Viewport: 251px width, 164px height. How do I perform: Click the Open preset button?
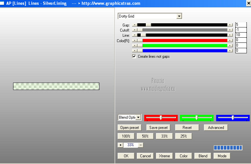tap(129, 128)
